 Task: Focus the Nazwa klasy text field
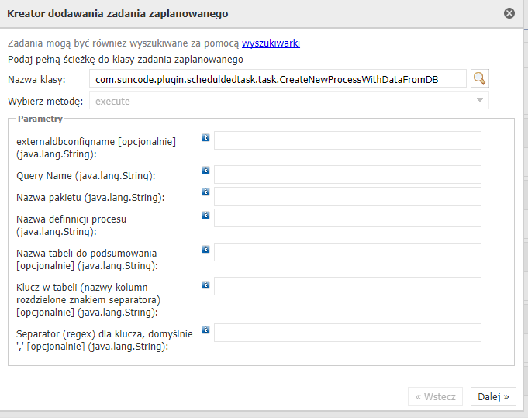(278, 78)
